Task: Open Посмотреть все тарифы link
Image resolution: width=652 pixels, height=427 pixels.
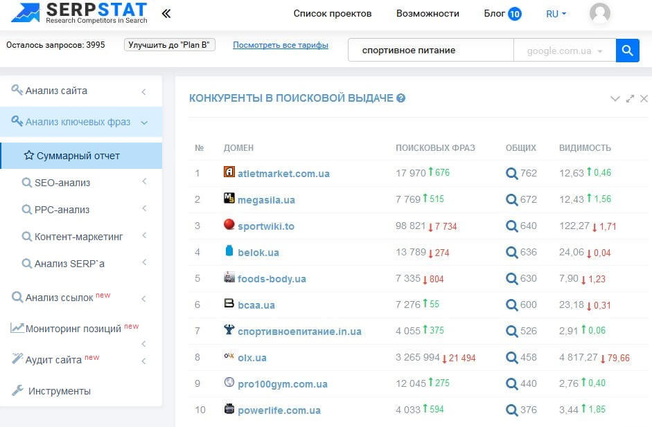Action: (280, 45)
